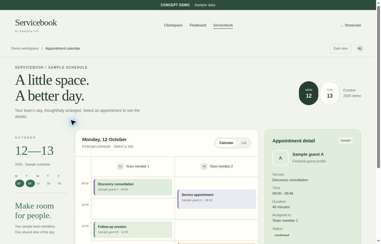The image size is (381, 244).
Task: Select the MON 12 day pill
Action: [x=309, y=93]
